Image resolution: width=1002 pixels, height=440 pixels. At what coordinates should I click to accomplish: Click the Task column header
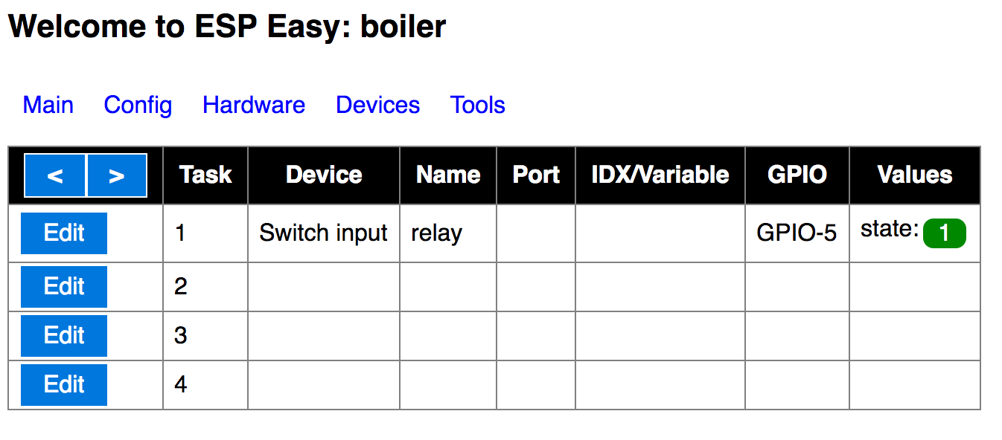point(205,175)
